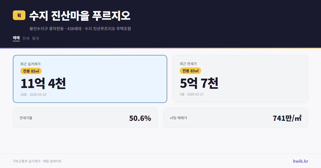This screenshot has width=321, height=168.
Task: Select the 전용 85㎡ badge on the sale card
Action: coord(30,71)
